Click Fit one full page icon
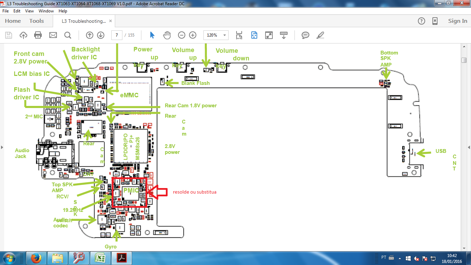471x265 pixels. 254,35
